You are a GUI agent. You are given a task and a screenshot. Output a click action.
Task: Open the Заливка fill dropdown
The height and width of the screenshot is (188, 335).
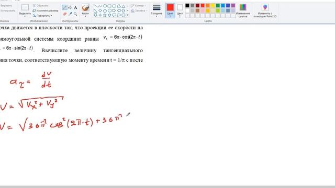tap(139, 10)
